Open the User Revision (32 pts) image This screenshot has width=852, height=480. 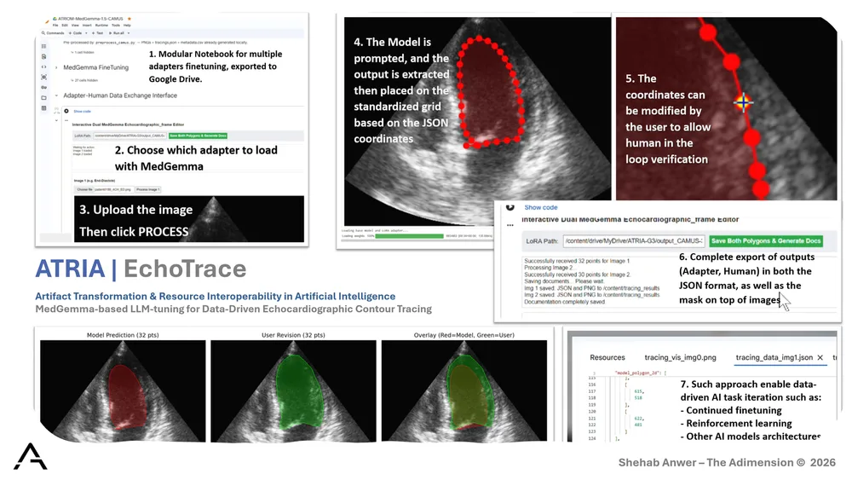(293, 390)
